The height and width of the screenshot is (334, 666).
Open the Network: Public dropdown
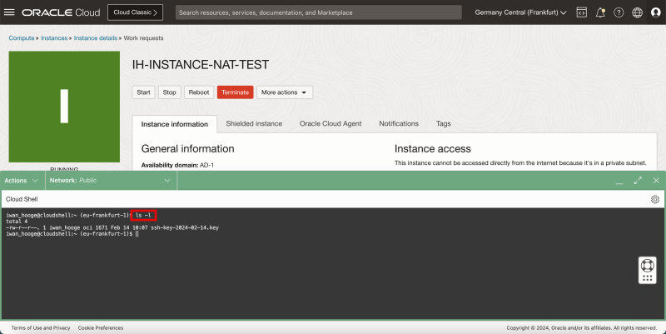(110, 181)
